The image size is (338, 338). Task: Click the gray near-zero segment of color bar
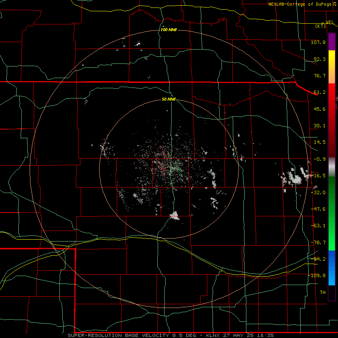(332, 167)
